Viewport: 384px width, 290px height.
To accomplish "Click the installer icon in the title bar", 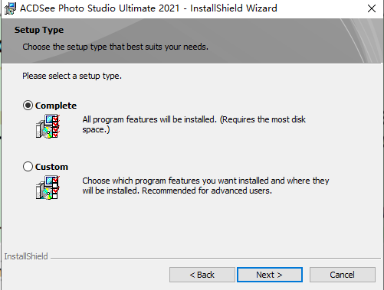I will pyautogui.click(x=11, y=8).
